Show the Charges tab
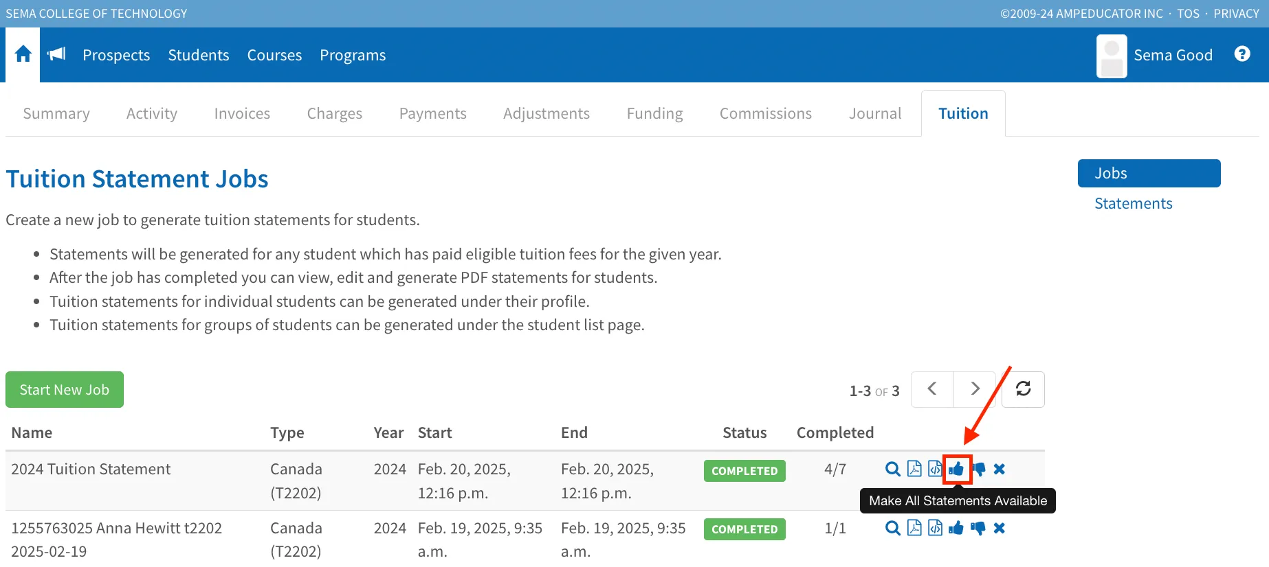1269x567 pixels. 335,113
